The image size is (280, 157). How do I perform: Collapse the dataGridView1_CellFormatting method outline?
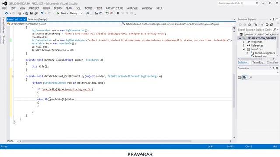[13, 76]
